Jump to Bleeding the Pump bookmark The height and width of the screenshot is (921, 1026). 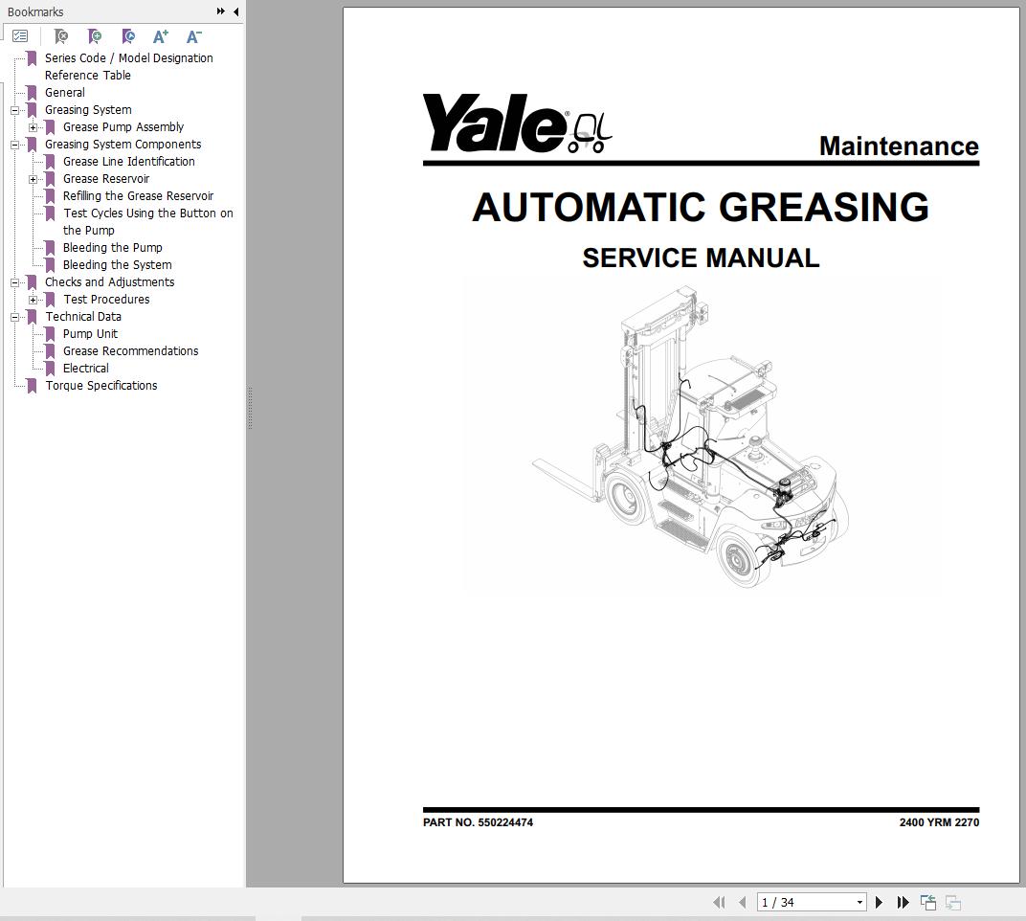coord(112,247)
